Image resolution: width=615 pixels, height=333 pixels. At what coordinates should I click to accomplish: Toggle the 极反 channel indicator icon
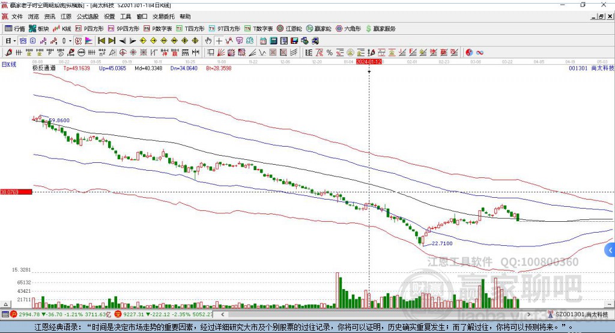(x=79, y=41)
